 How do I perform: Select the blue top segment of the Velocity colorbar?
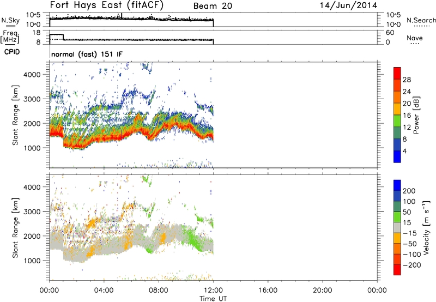(397, 185)
